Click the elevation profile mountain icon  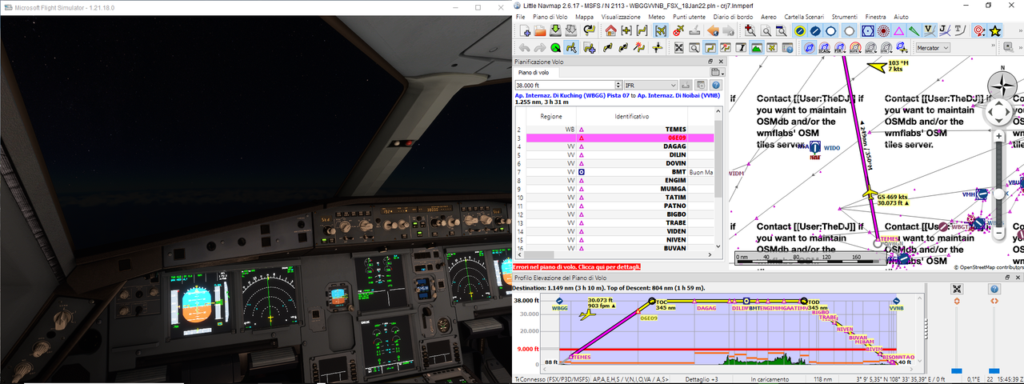[755, 47]
